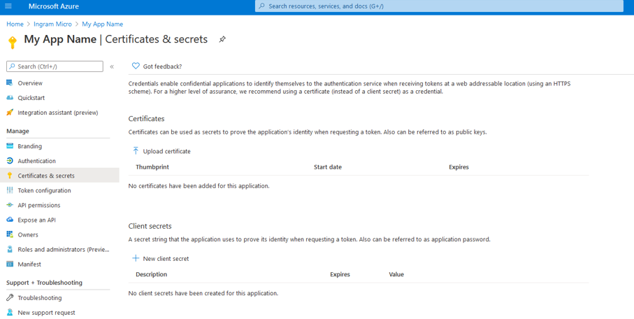The height and width of the screenshot is (319, 634).
Task: Click the Start date column header
Action: (328, 166)
